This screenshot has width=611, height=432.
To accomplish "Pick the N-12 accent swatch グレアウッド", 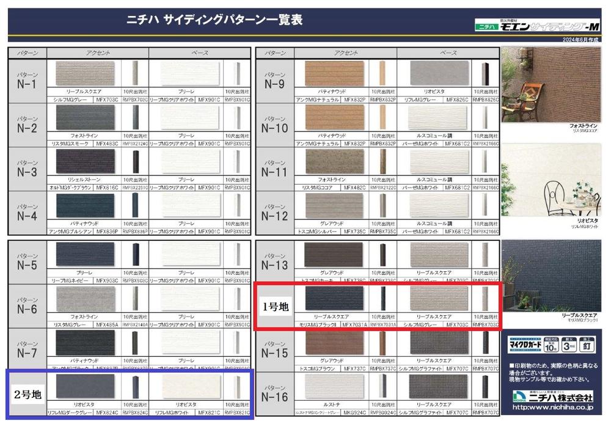I will pyautogui.click(x=334, y=205).
